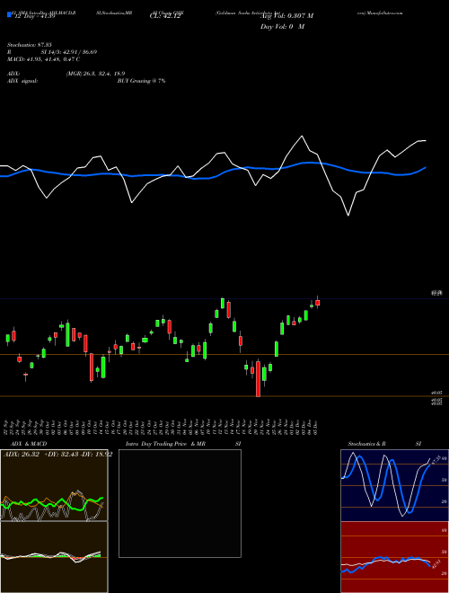This screenshot has width=449, height=593.
Task: Click the lowest trough of the white line
Action: pyautogui.click(x=348, y=216)
